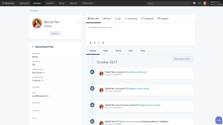
Task: Open the Marketing dropdown menu
Action: [x=10, y=3]
